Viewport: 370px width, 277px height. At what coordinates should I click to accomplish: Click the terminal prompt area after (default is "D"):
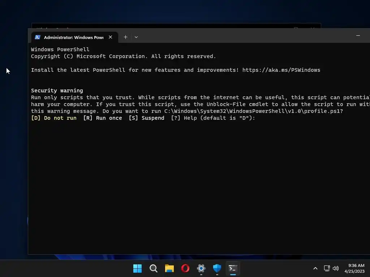click(x=259, y=118)
